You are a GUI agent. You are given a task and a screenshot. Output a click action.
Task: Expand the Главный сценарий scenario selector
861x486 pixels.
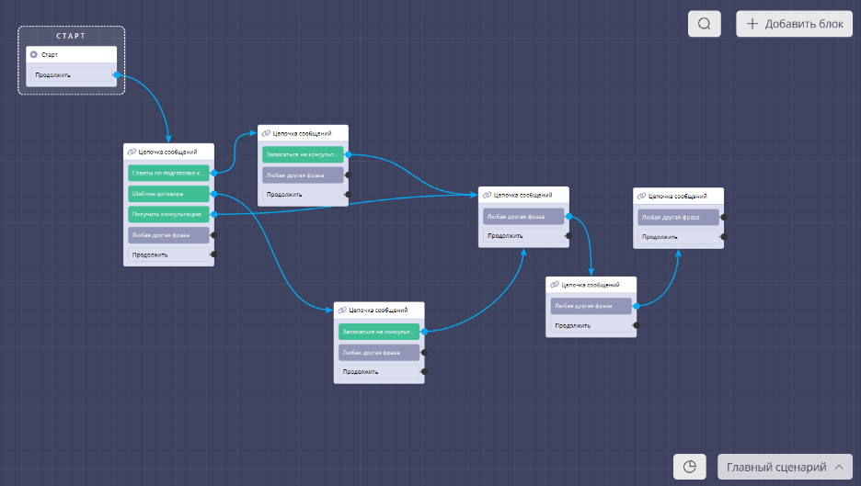(x=784, y=467)
